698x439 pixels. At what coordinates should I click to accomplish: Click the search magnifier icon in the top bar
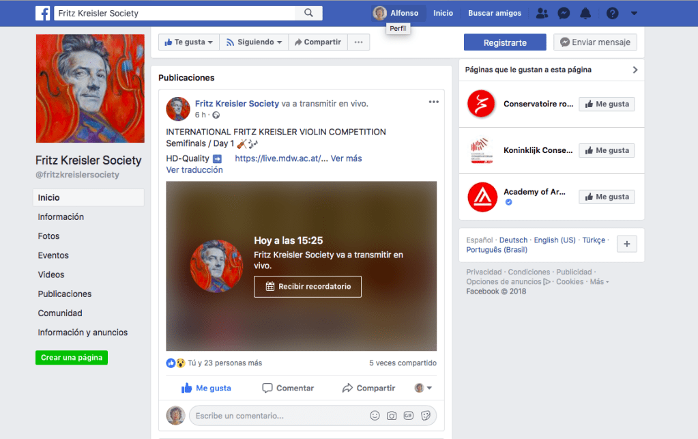point(308,13)
